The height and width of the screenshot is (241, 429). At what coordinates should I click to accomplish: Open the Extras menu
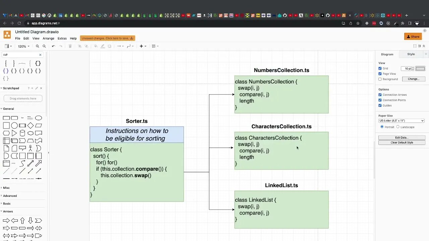tap(62, 38)
